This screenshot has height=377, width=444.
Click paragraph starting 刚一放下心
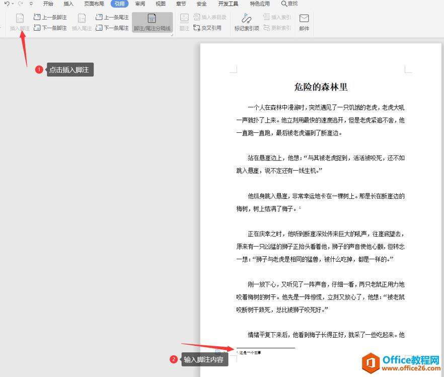(320, 297)
